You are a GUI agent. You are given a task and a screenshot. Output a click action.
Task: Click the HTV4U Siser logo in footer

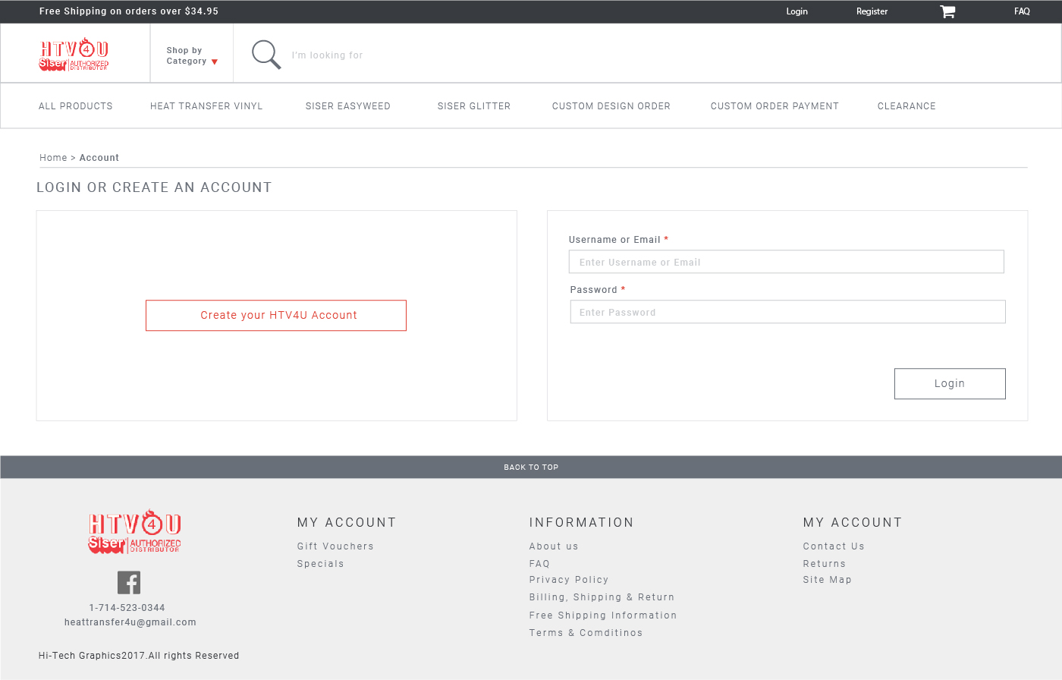[135, 531]
